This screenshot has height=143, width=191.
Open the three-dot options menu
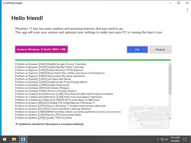[187, 10]
